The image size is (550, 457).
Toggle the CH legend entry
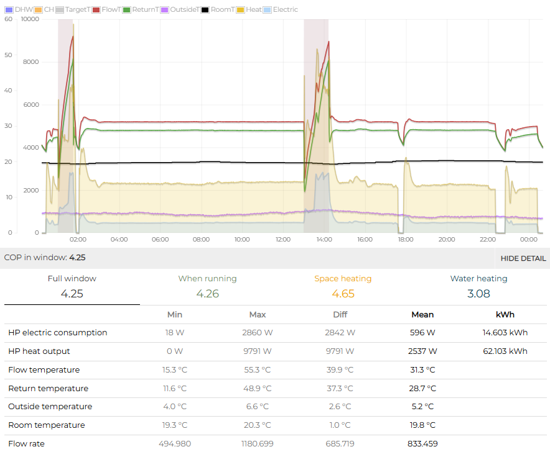[44, 10]
